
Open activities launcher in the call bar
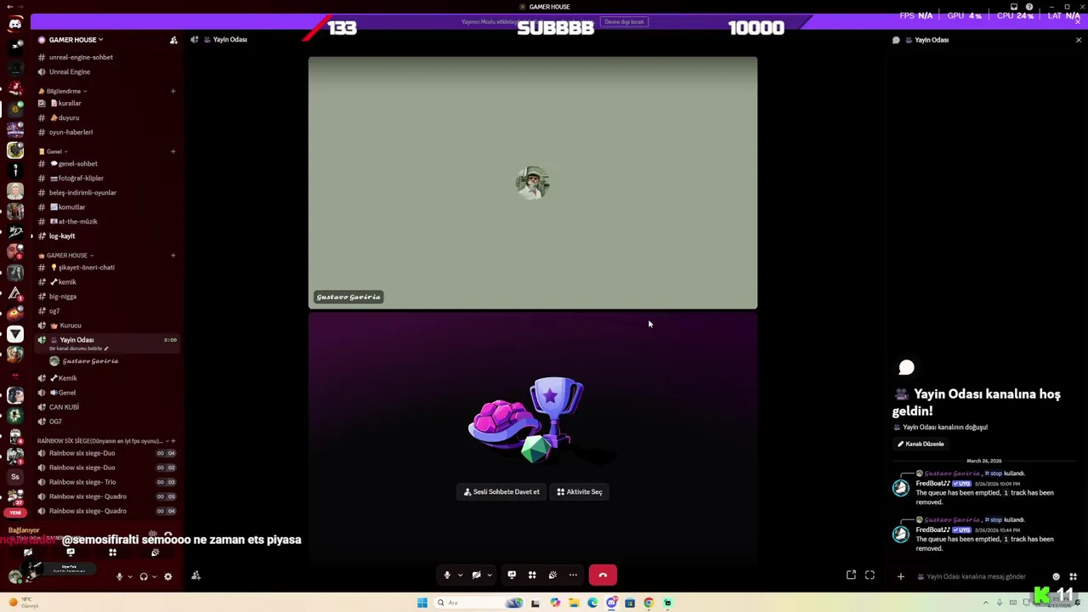[x=532, y=575]
